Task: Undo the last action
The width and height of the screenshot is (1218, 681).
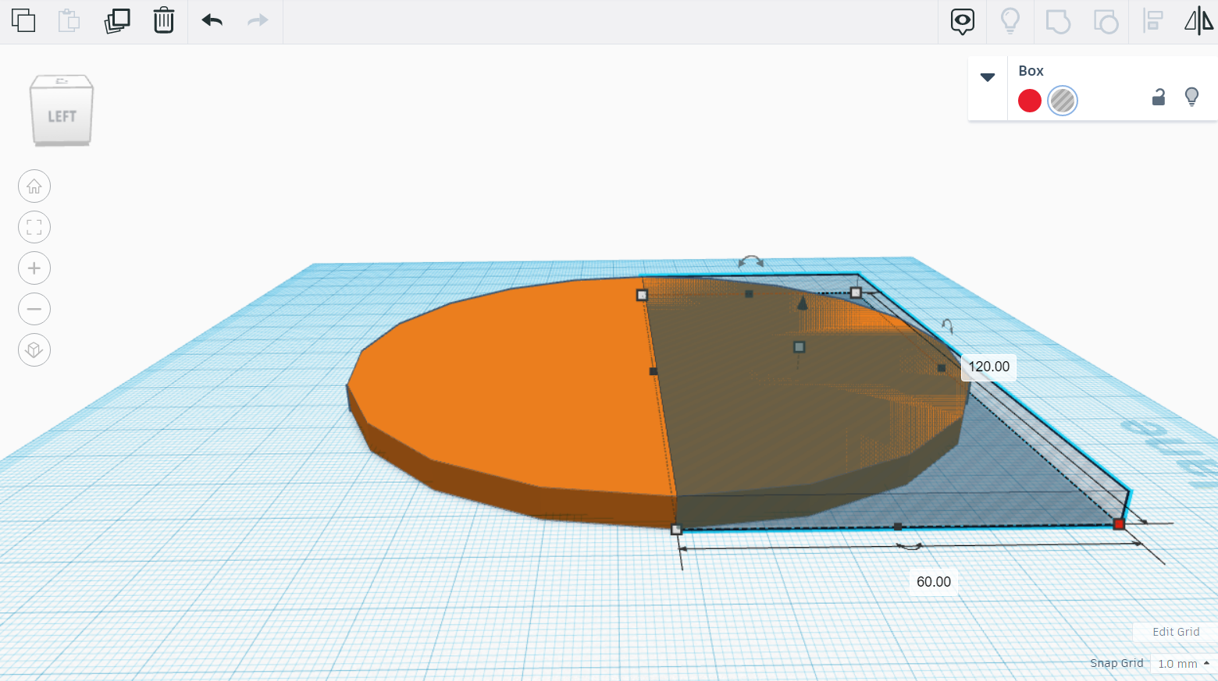Action: point(212,20)
